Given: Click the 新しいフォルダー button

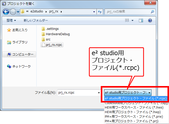Looking at the screenshot, I should click(36, 20).
